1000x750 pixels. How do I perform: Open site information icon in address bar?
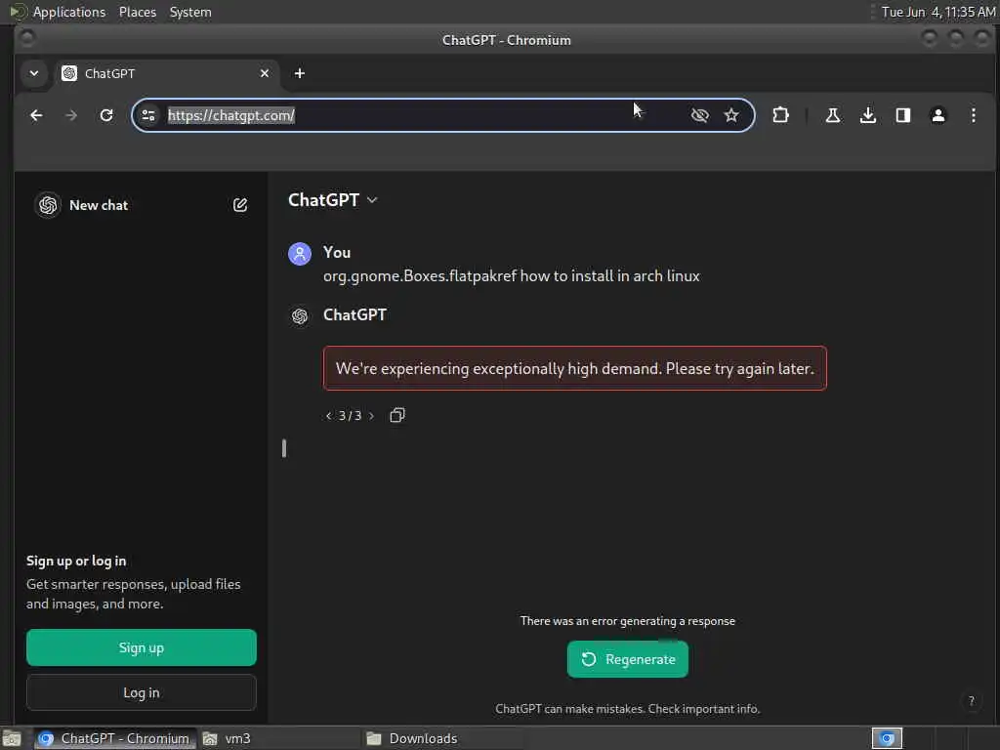point(148,115)
